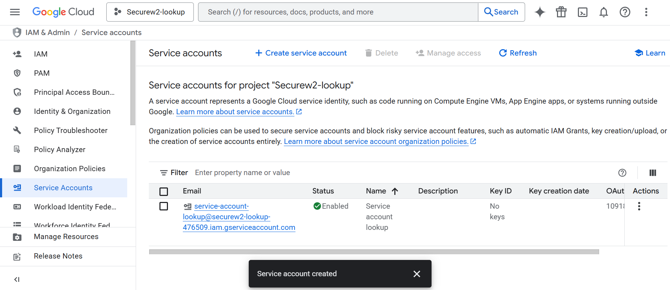Open Organization Policies sidebar item
Screen dimensions: 670x290
click(69, 169)
